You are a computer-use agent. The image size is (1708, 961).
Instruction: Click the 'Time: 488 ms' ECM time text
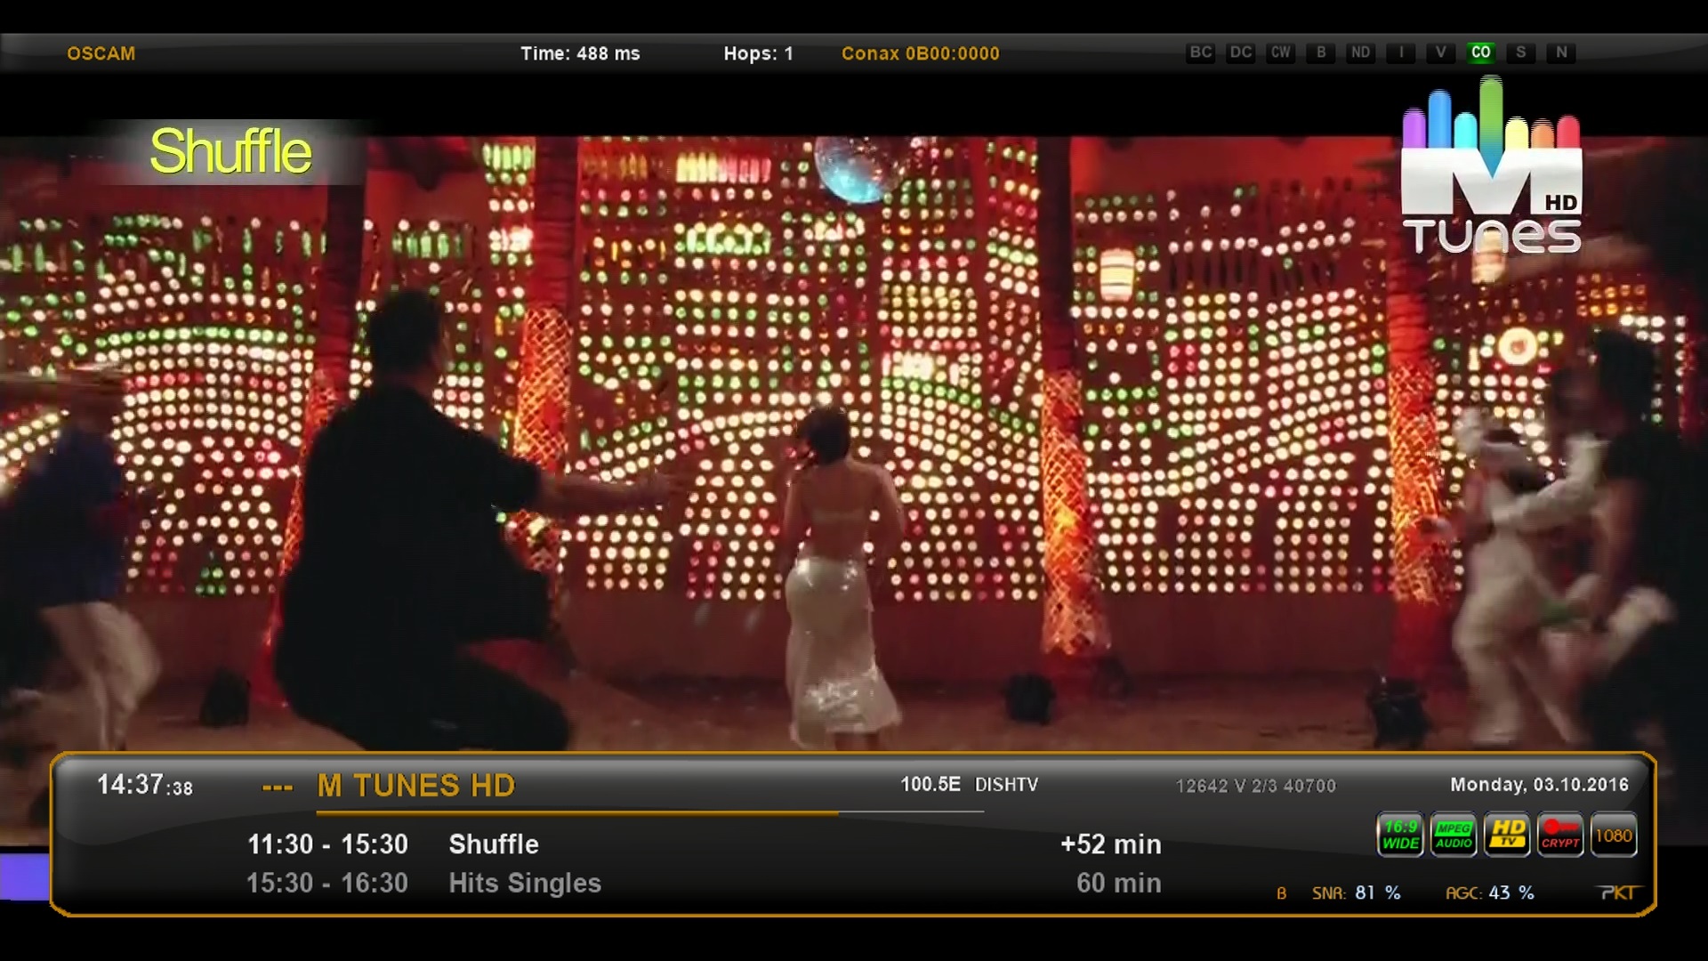[x=580, y=53]
